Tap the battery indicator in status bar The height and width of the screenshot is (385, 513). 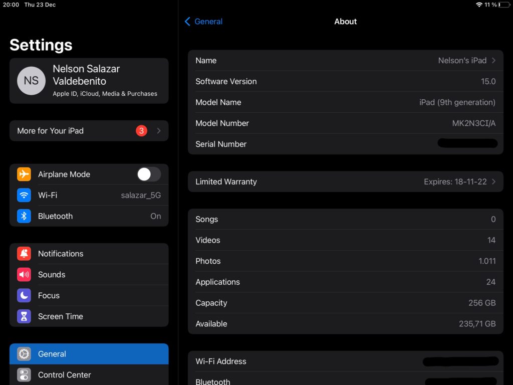tap(503, 5)
